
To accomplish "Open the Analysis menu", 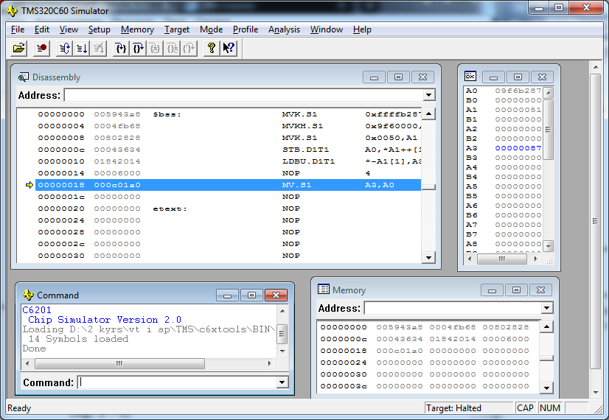I will (284, 29).
